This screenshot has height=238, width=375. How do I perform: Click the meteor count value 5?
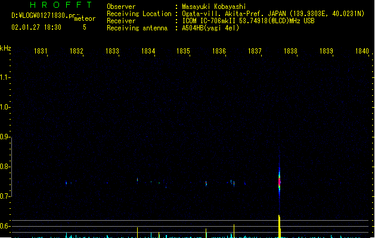tap(85, 27)
